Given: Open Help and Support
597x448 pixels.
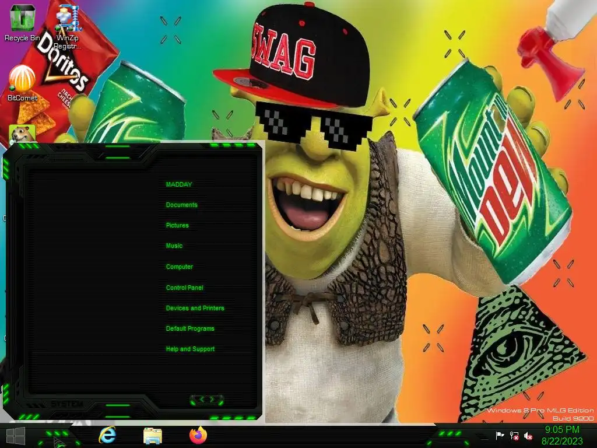Looking at the screenshot, I should click(x=190, y=349).
